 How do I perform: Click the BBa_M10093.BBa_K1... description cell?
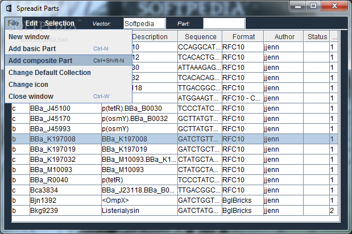(x=139, y=160)
